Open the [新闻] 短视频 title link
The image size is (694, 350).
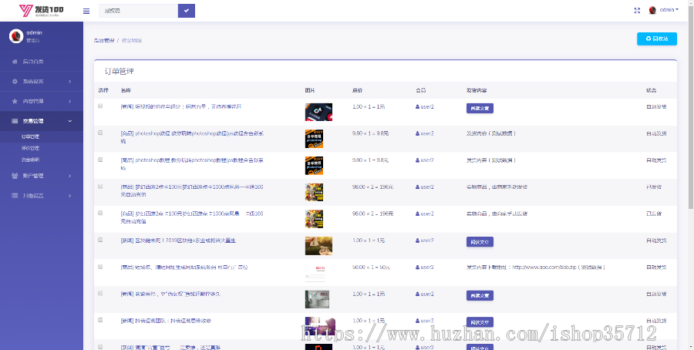pos(180,106)
